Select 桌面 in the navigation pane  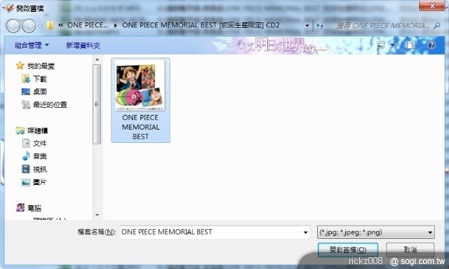pos(34,92)
